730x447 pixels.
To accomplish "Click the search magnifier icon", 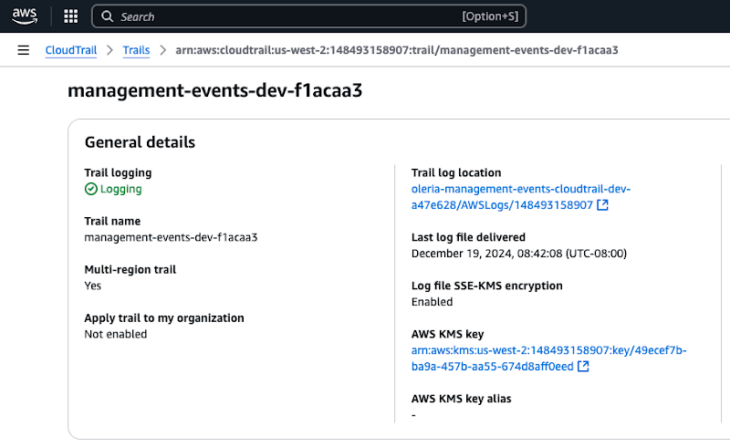I will [x=107, y=16].
